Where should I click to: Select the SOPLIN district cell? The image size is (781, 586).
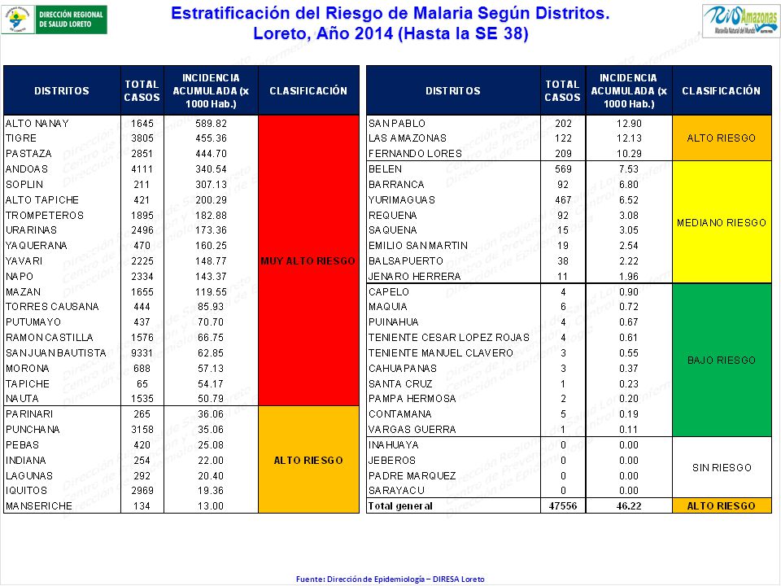[63, 185]
